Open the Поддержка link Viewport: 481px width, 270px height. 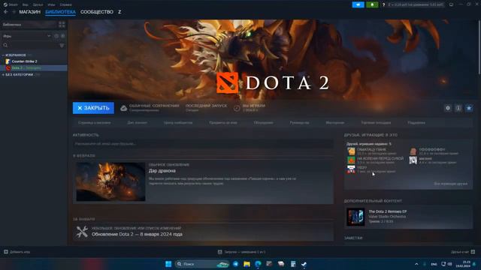[x=416, y=123]
